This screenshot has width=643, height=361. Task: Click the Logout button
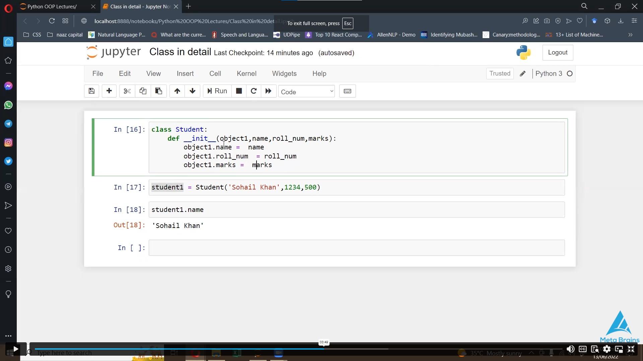click(558, 52)
